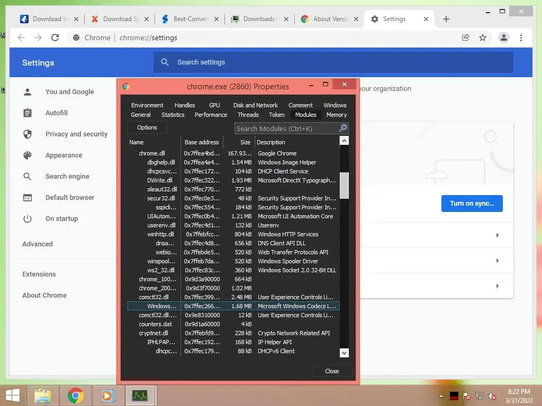Bookmark this page with star icon
The height and width of the screenshot is (406, 542).
(483, 38)
